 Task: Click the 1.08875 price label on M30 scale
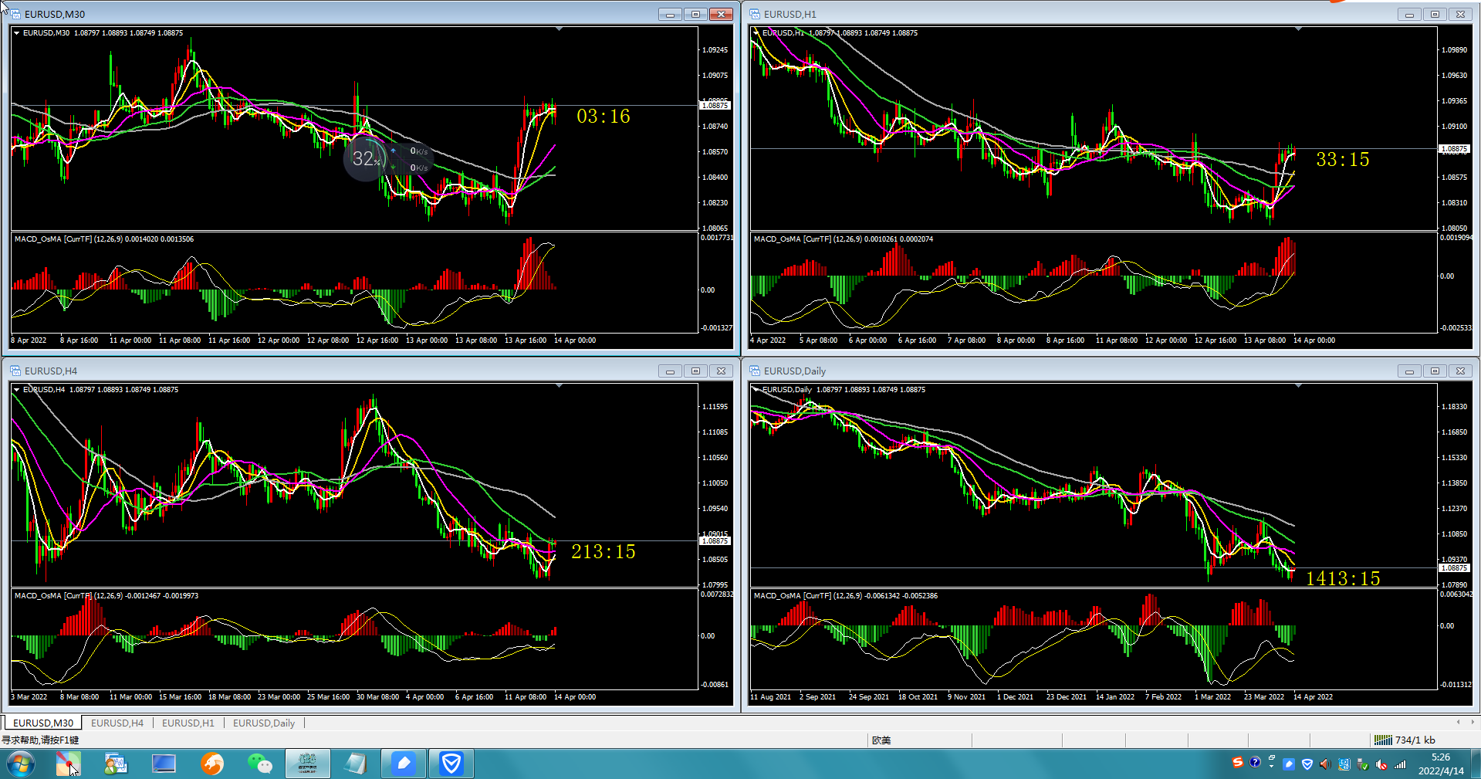point(715,106)
